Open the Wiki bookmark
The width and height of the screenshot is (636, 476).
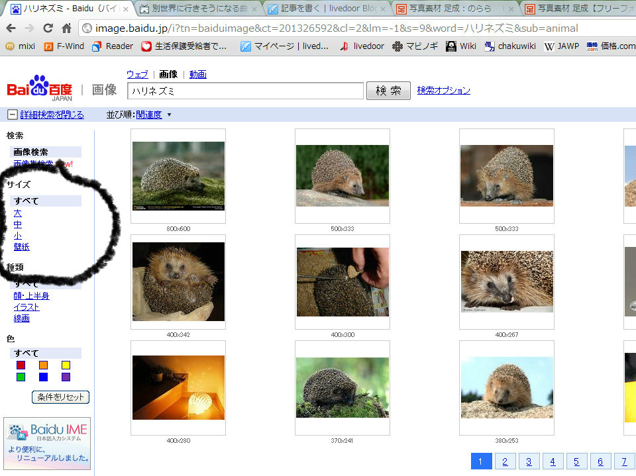pyautogui.click(x=461, y=46)
